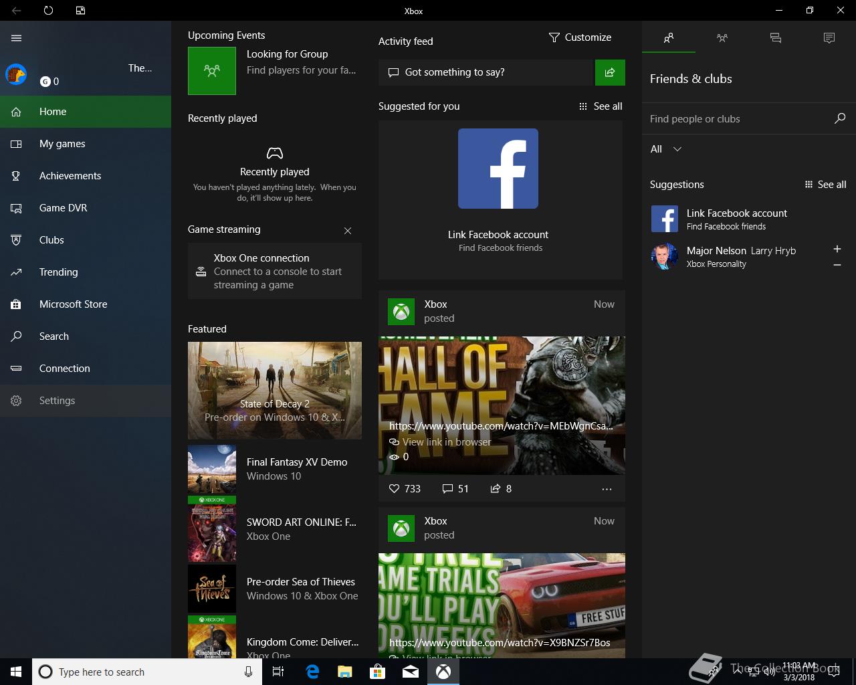Click the large Facebook logo tile

[x=498, y=169]
